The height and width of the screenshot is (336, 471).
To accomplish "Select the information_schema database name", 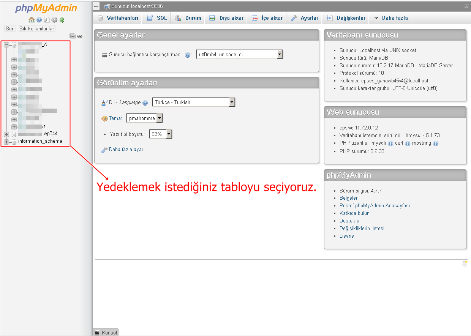I will (40, 141).
